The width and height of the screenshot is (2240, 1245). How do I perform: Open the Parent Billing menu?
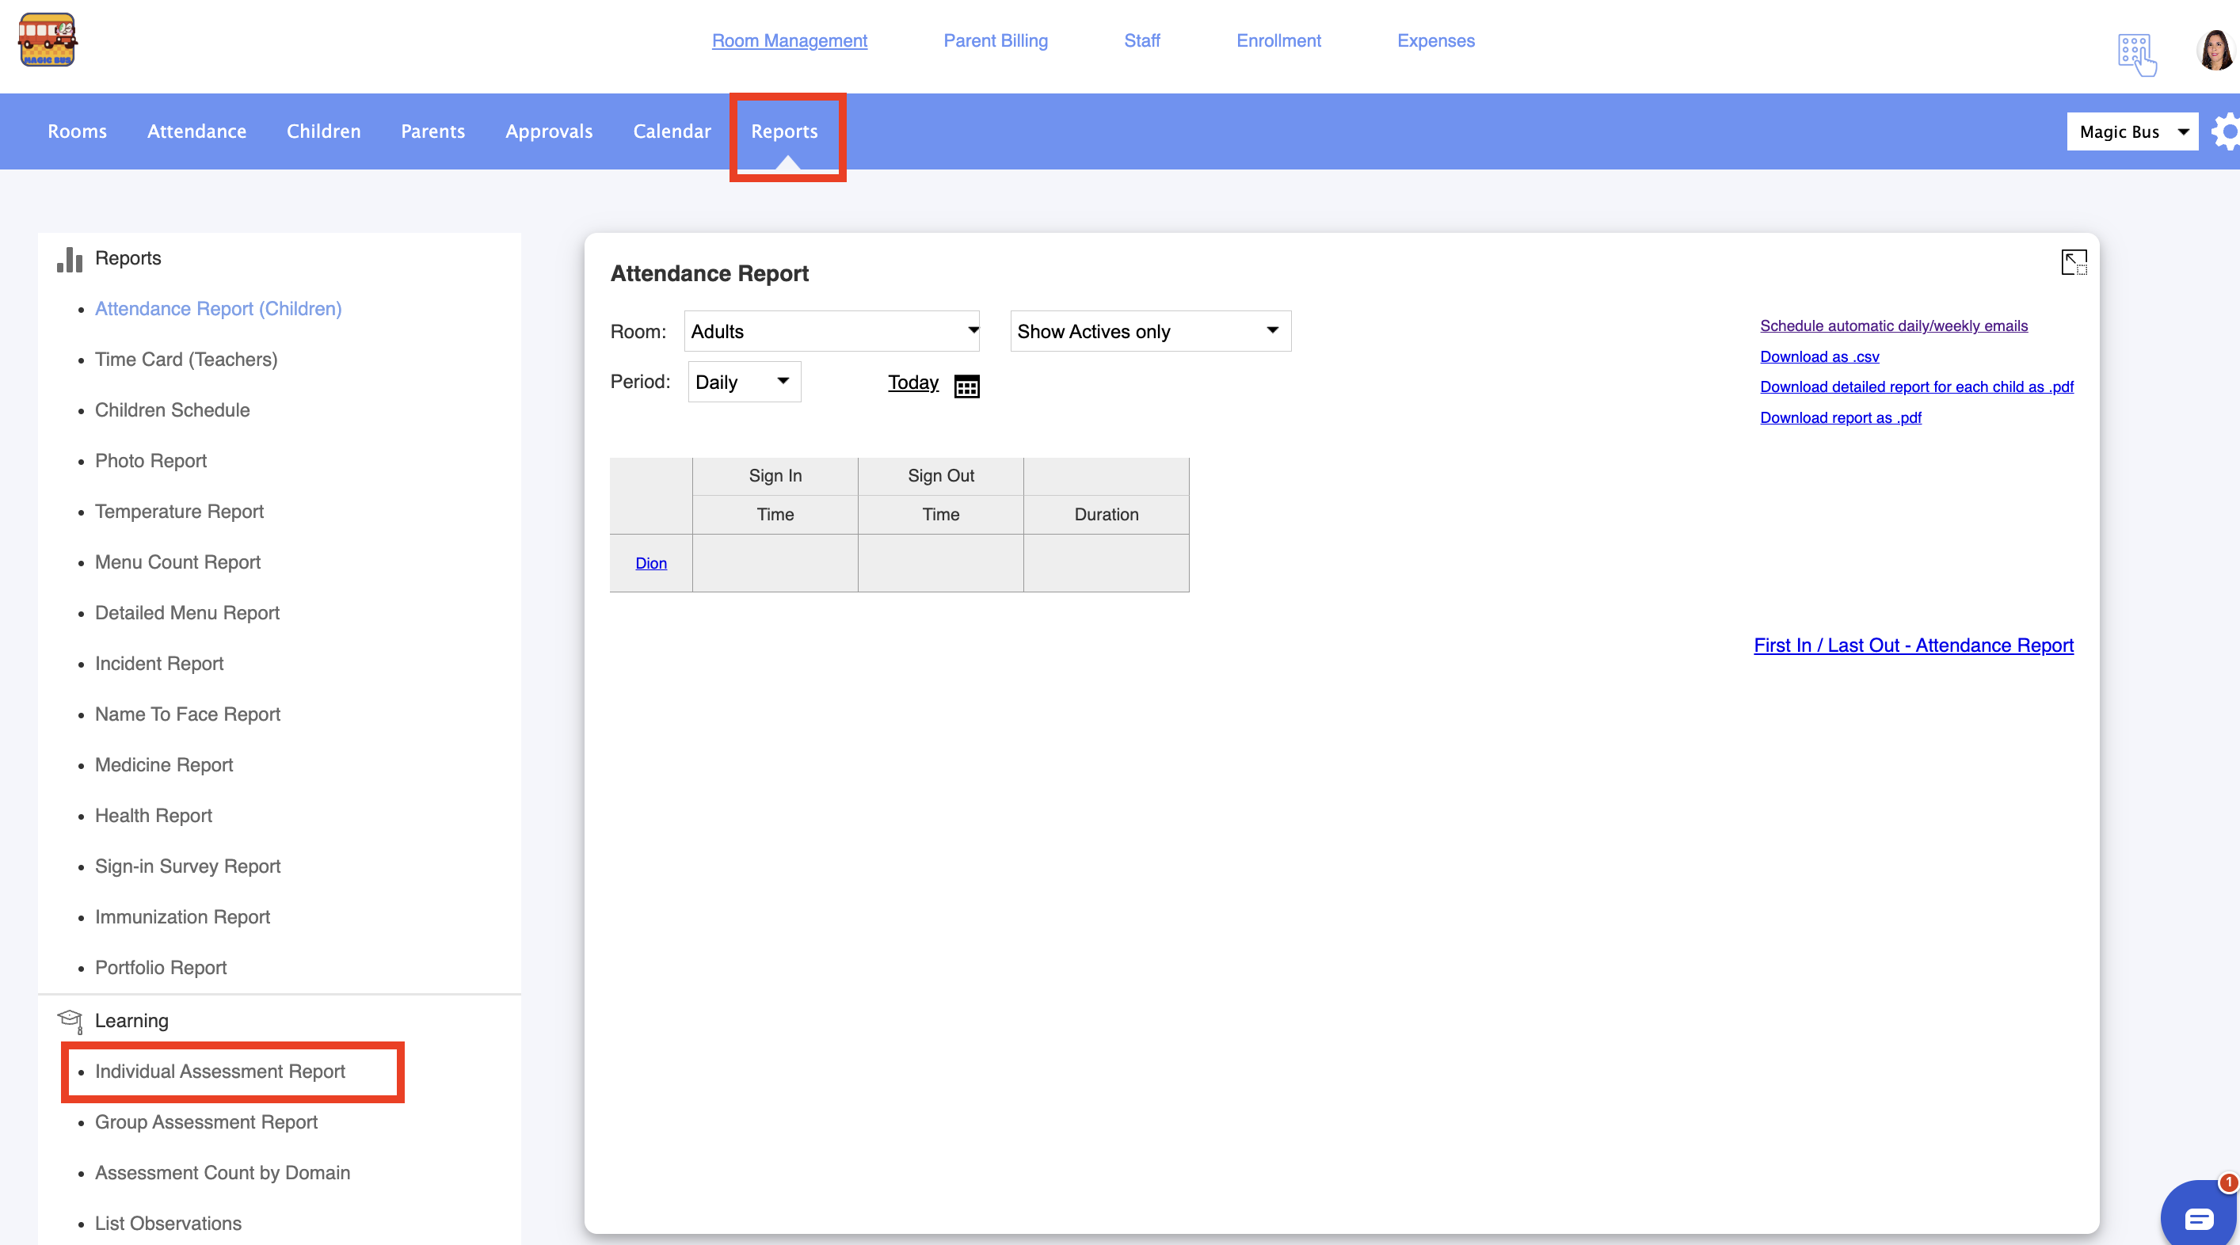(x=995, y=41)
